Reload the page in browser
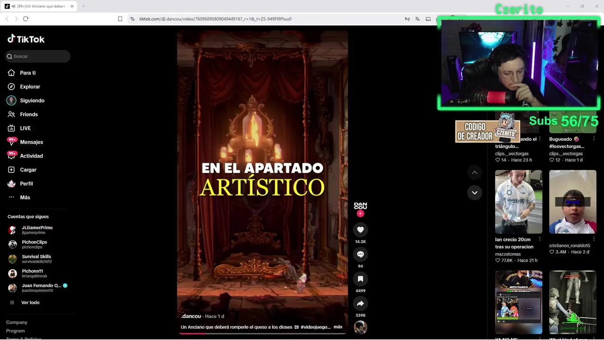 pos(25,19)
